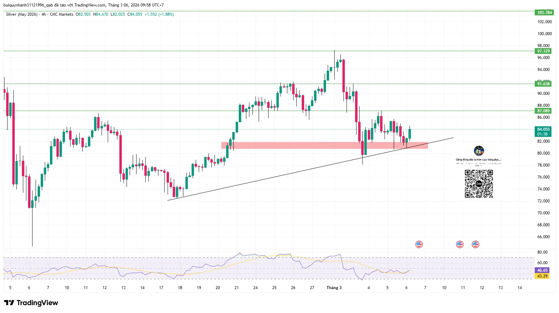The width and height of the screenshot is (559, 313).
Task: Click the community avatar above the QR code
Action: [x=479, y=151]
